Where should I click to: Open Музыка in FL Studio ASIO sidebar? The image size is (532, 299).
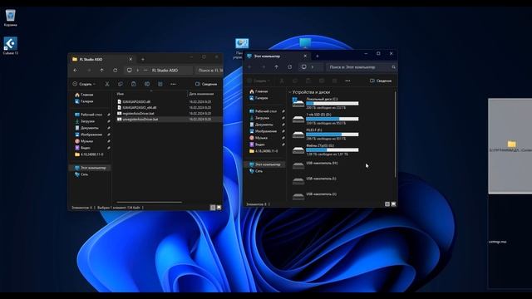[84, 141]
